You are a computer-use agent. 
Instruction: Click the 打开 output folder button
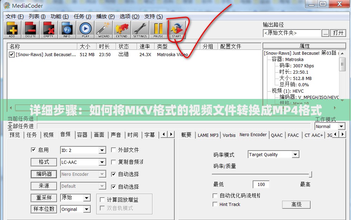pyautogui.click(x=338, y=33)
